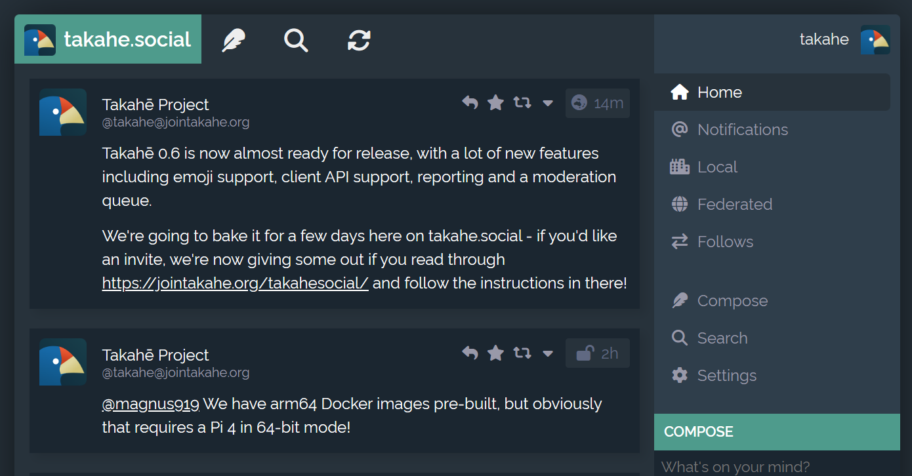Favourite the arm64 Docker images post
This screenshot has height=476, width=912.
pos(496,353)
